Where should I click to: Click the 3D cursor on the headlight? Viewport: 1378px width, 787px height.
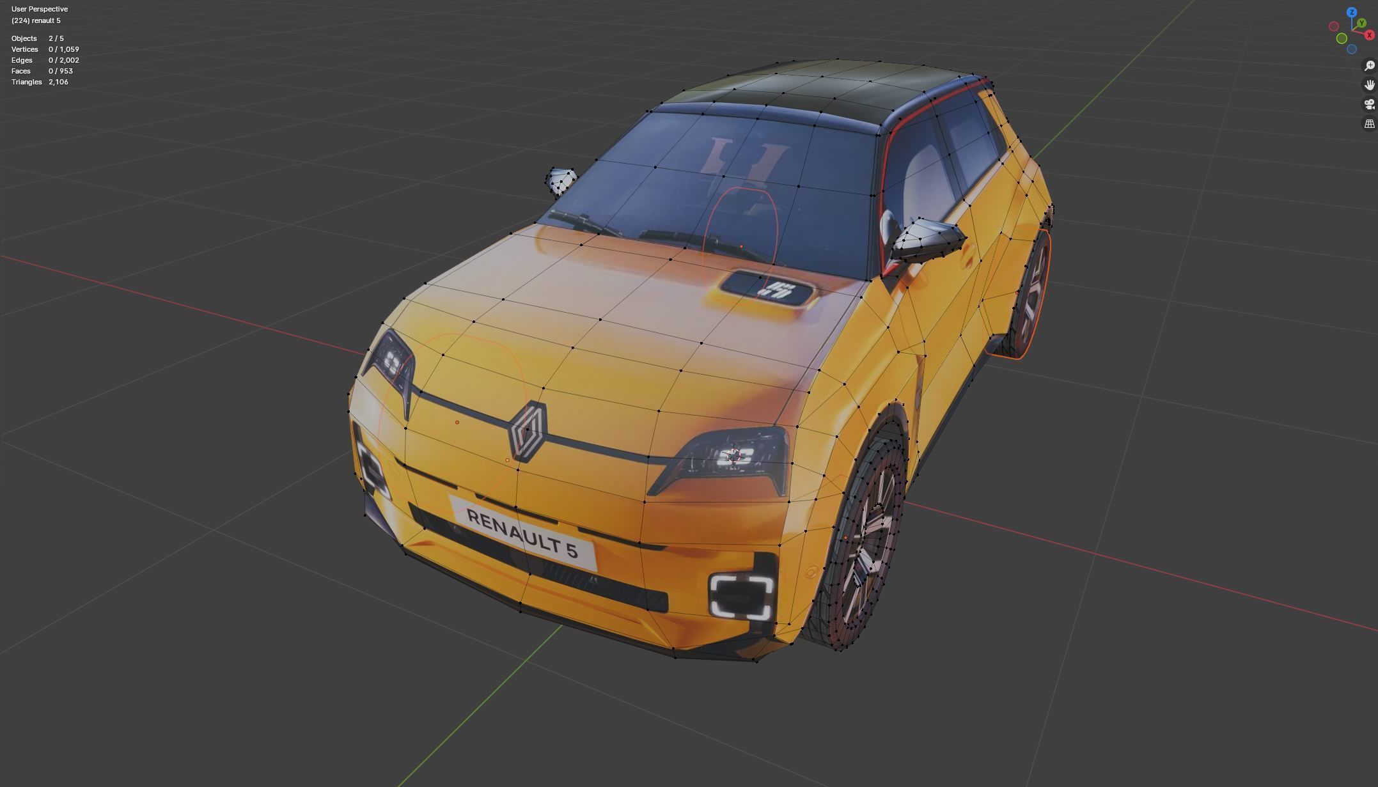pos(734,456)
